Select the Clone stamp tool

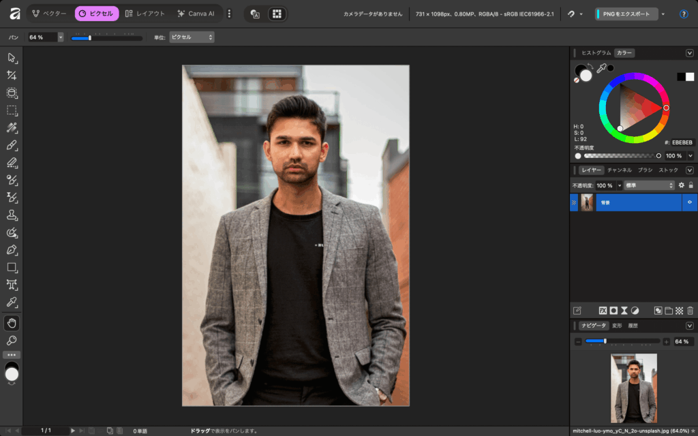coord(12,215)
